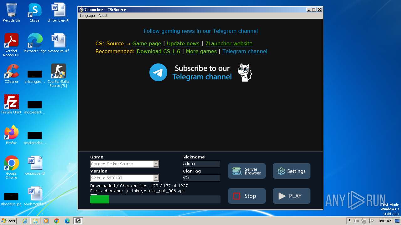Open the Server Browser
Screen dimensions: 401x225
(247, 171)
